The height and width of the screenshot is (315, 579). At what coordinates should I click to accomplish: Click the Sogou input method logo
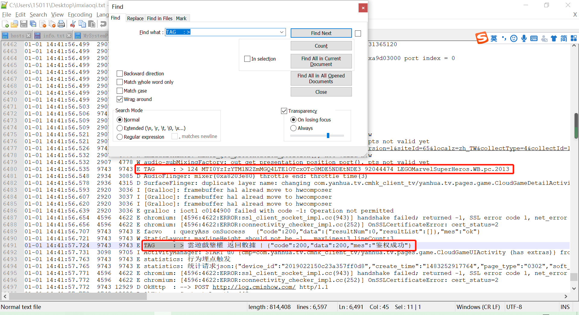click(x=482, y=38)
